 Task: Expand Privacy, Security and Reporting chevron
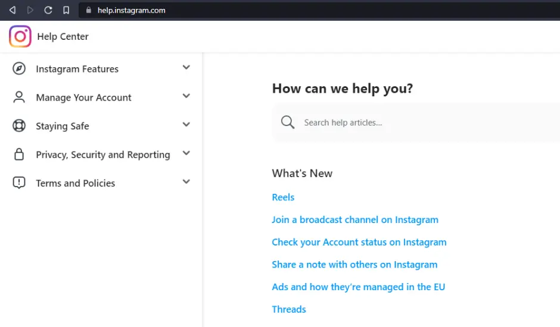point(186,153)
